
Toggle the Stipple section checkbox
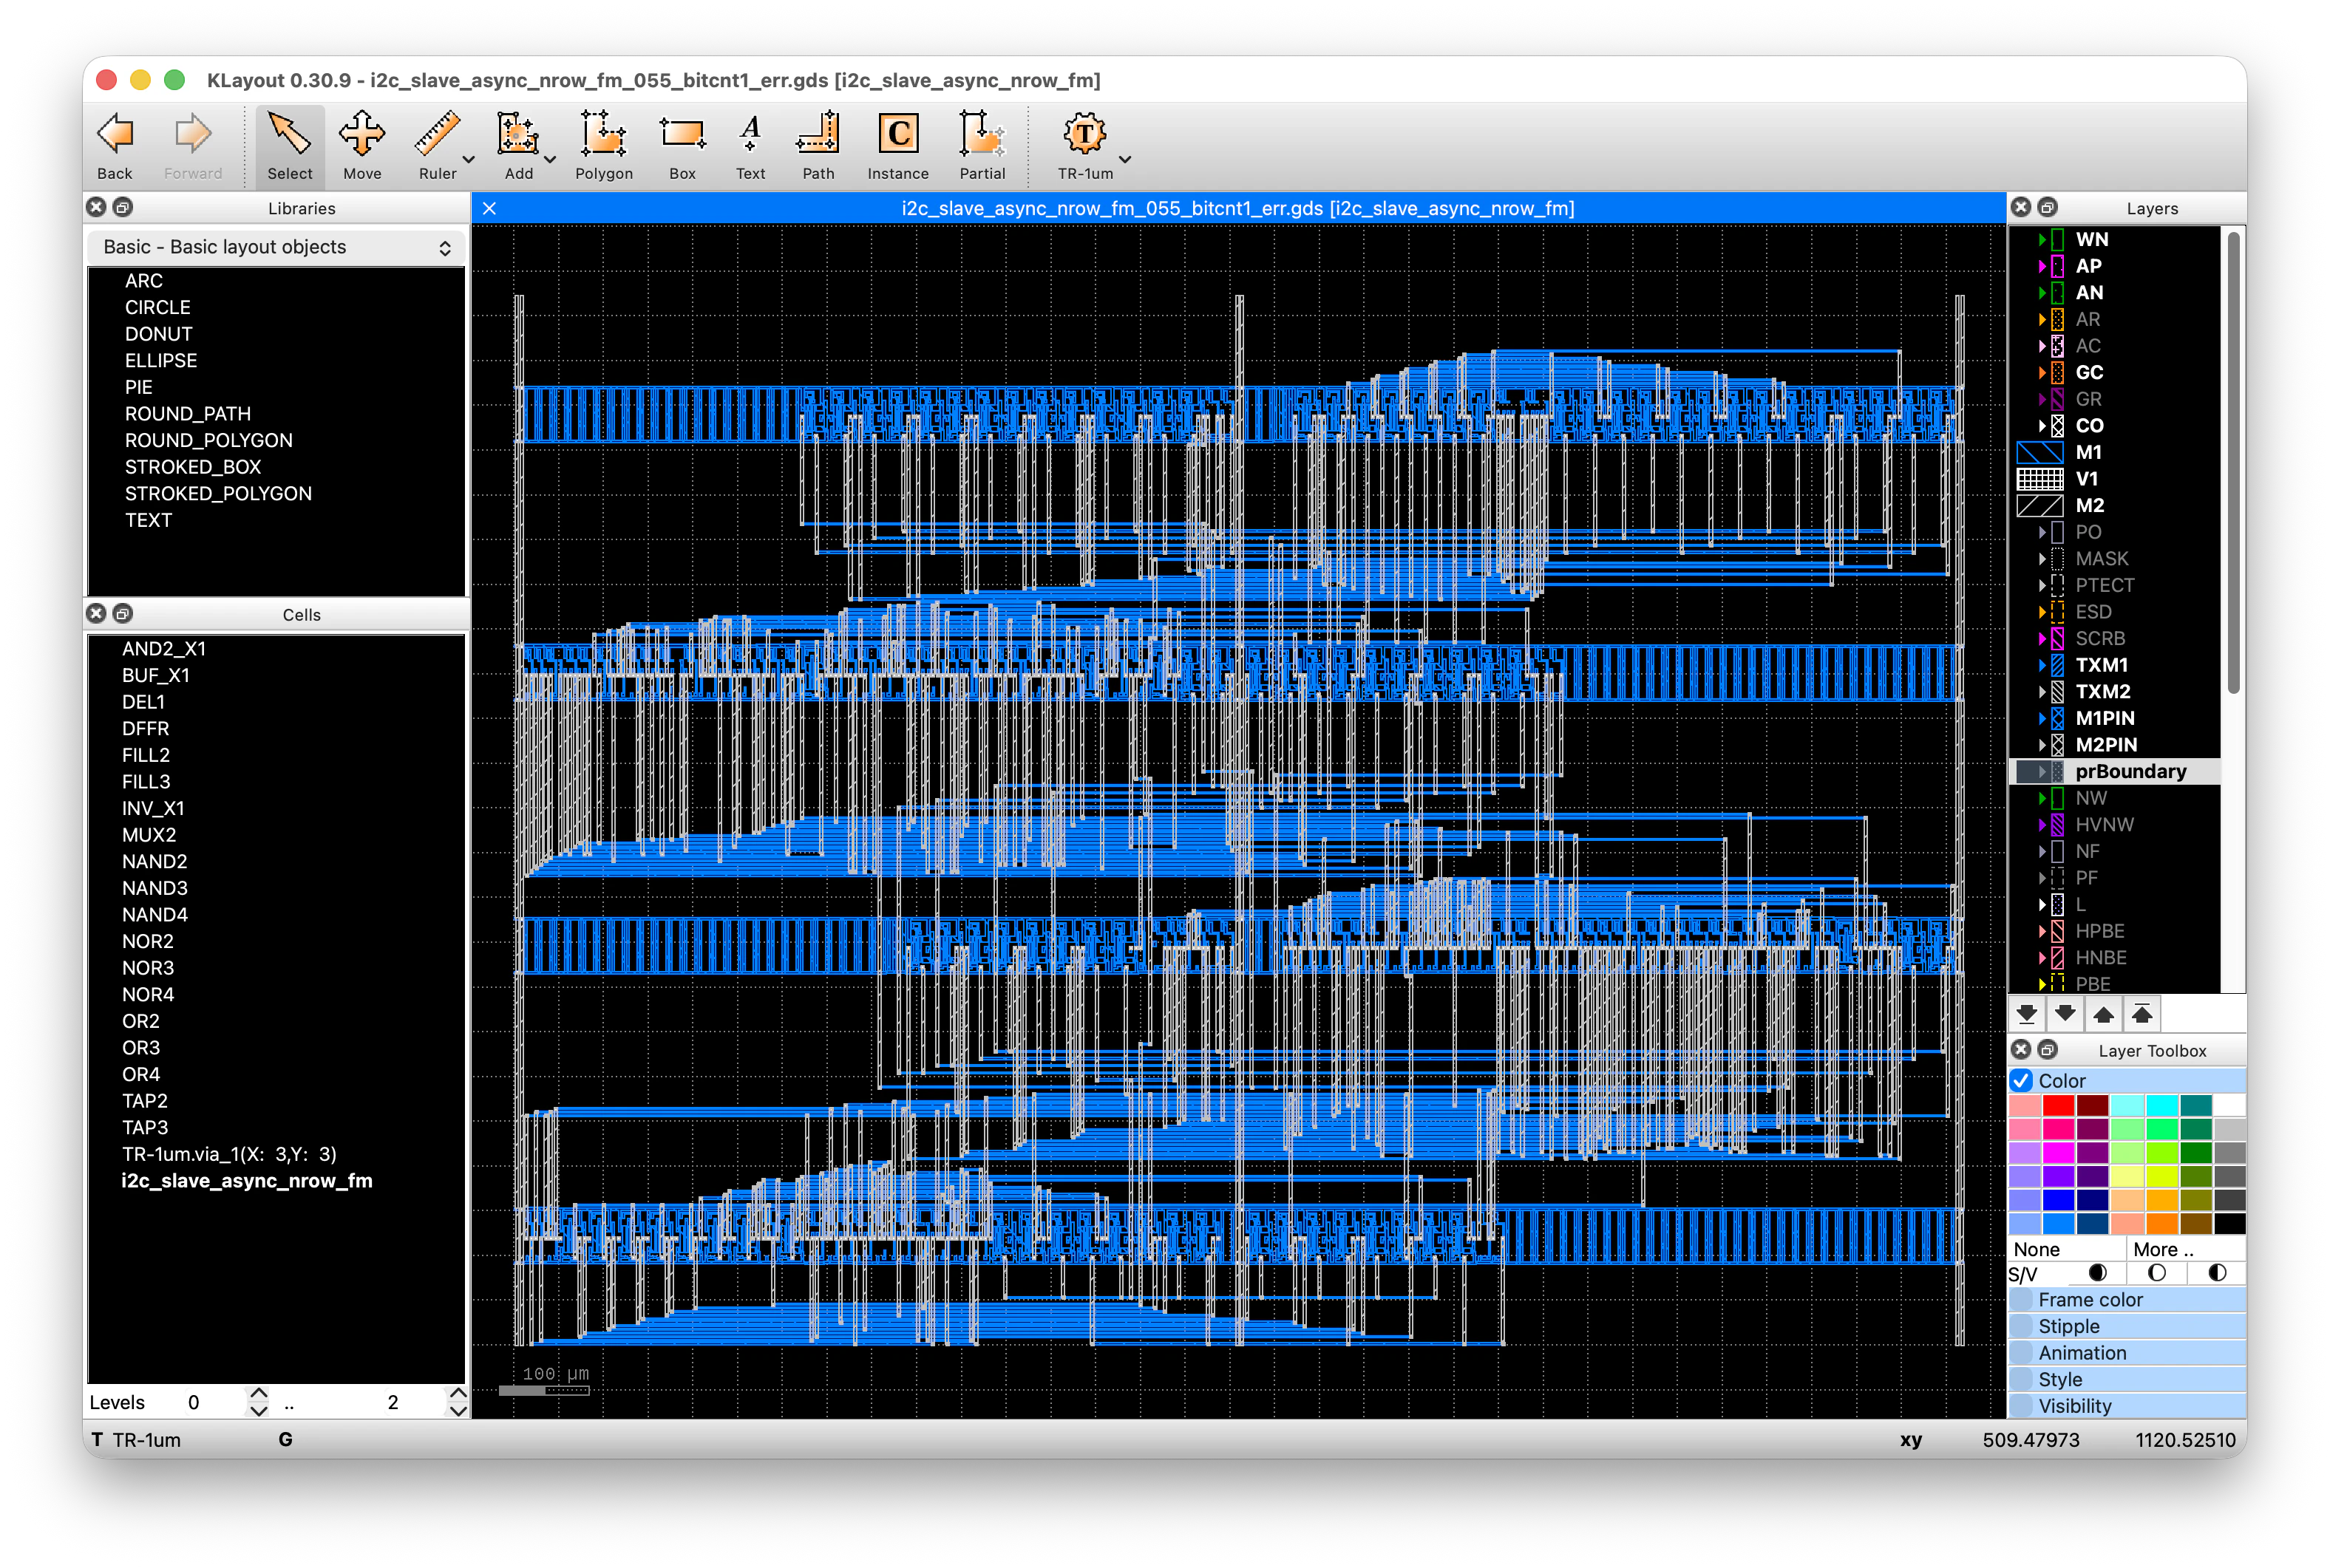[x=2022, y=1326]
